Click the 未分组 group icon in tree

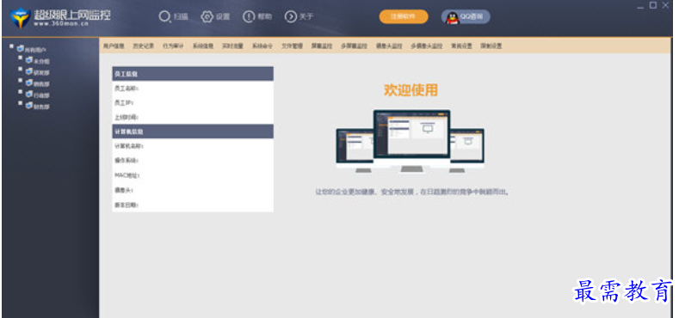click(29, 60)
